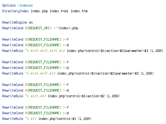The image size is (166, 124).
Task: Click the %{REQUEST_URI} variable
Action: tap(38, 28)
